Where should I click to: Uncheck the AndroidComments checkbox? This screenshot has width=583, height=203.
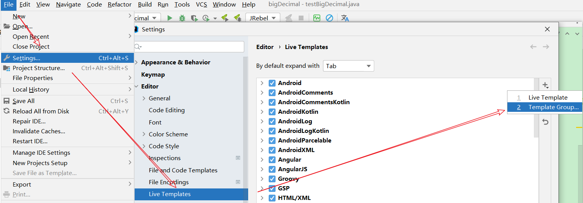pos(272,92)
